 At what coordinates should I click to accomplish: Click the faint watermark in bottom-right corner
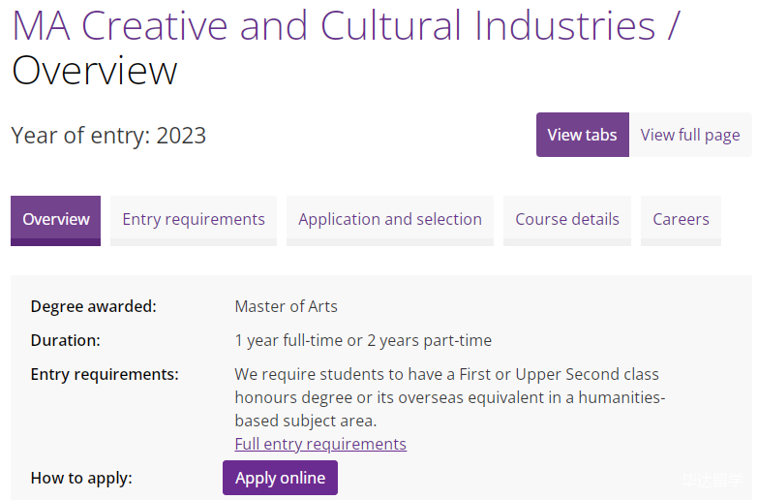pos(713,480)
